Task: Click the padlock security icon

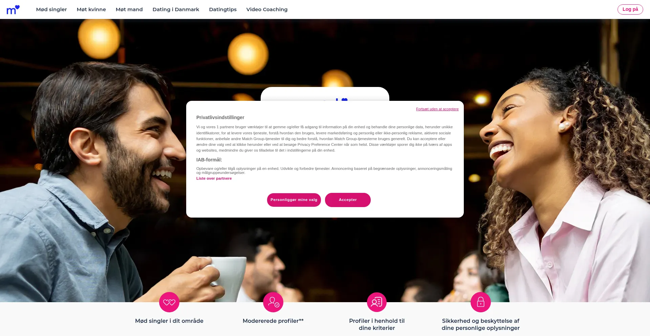Action: (x=481, y=302)
